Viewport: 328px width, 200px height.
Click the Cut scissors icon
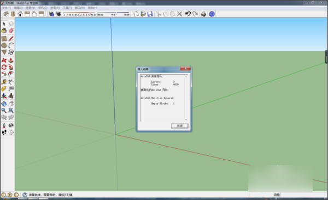click(x=159, y=14)
